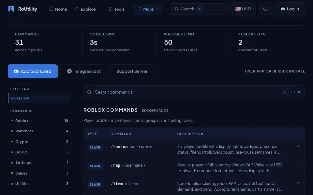The width and height of the screenshot is (313, 195).
Task: Click the COMMANDS 31 stat card
Action: click(x=45, y=42)
